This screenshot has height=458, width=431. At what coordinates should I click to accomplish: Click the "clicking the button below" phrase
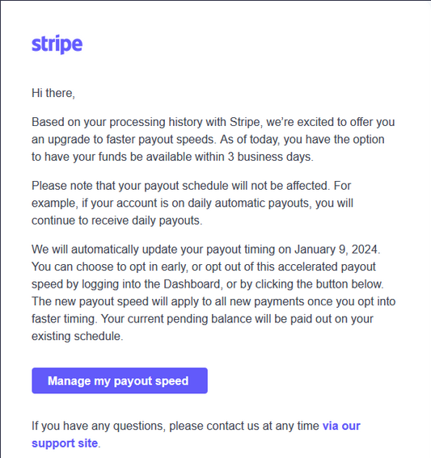coord(319,284)
